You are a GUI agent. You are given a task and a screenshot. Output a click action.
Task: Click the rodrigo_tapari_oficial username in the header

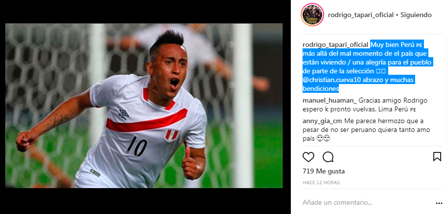pos(361,15)
